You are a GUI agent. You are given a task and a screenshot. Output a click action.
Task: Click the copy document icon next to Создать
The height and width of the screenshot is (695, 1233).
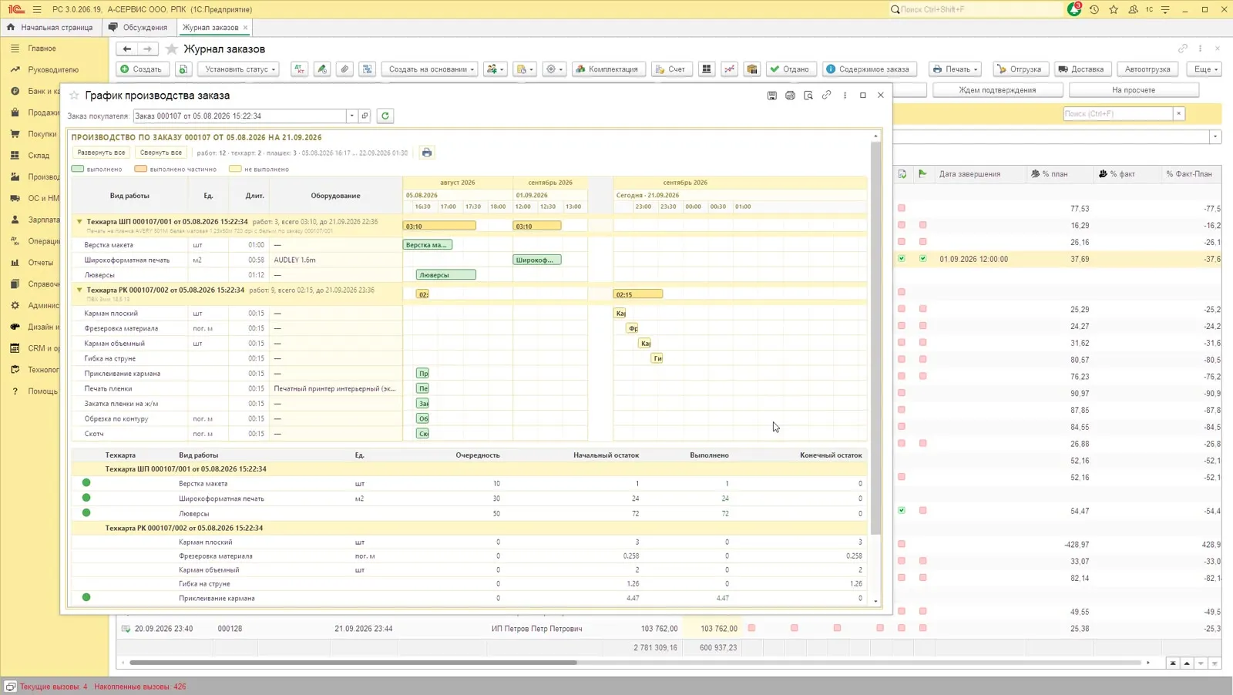pyautogui.click(x=183, y=69)
